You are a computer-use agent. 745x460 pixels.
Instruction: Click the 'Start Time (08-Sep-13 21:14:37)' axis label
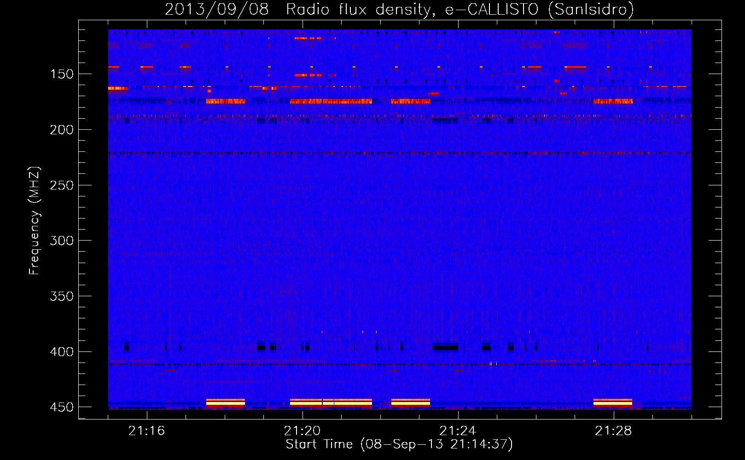pos(399,444)
